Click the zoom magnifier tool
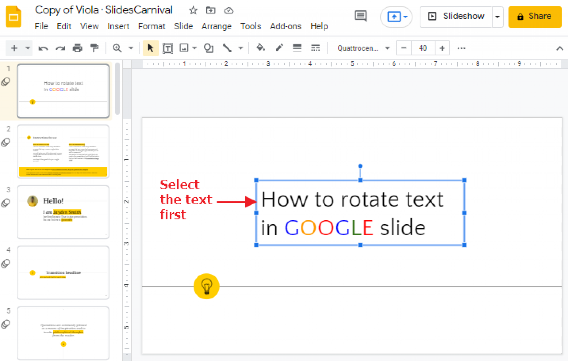The image size is (568, 361). (x=117, y=48)
